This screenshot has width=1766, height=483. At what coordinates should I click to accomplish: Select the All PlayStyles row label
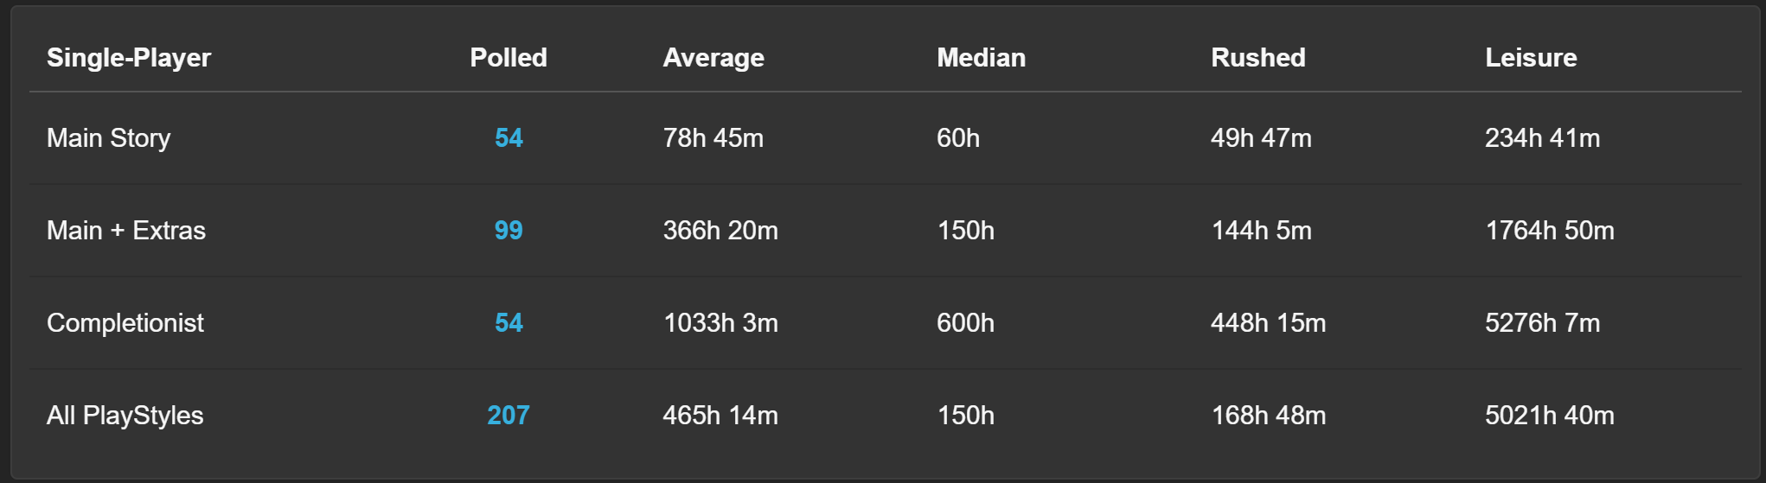pyautogui.click(x=125, y=416)
